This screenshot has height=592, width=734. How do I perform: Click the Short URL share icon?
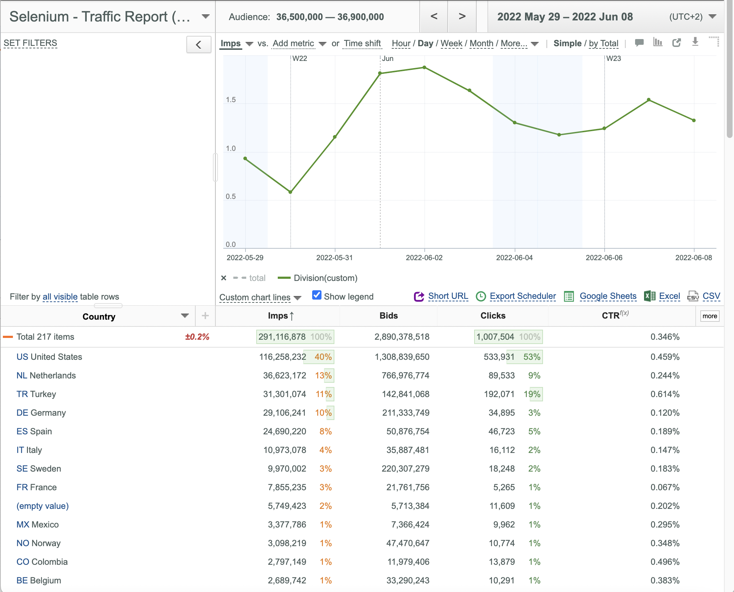click(x=419, y=296)
